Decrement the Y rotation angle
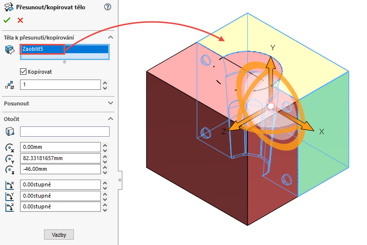 tap(105, 199)
